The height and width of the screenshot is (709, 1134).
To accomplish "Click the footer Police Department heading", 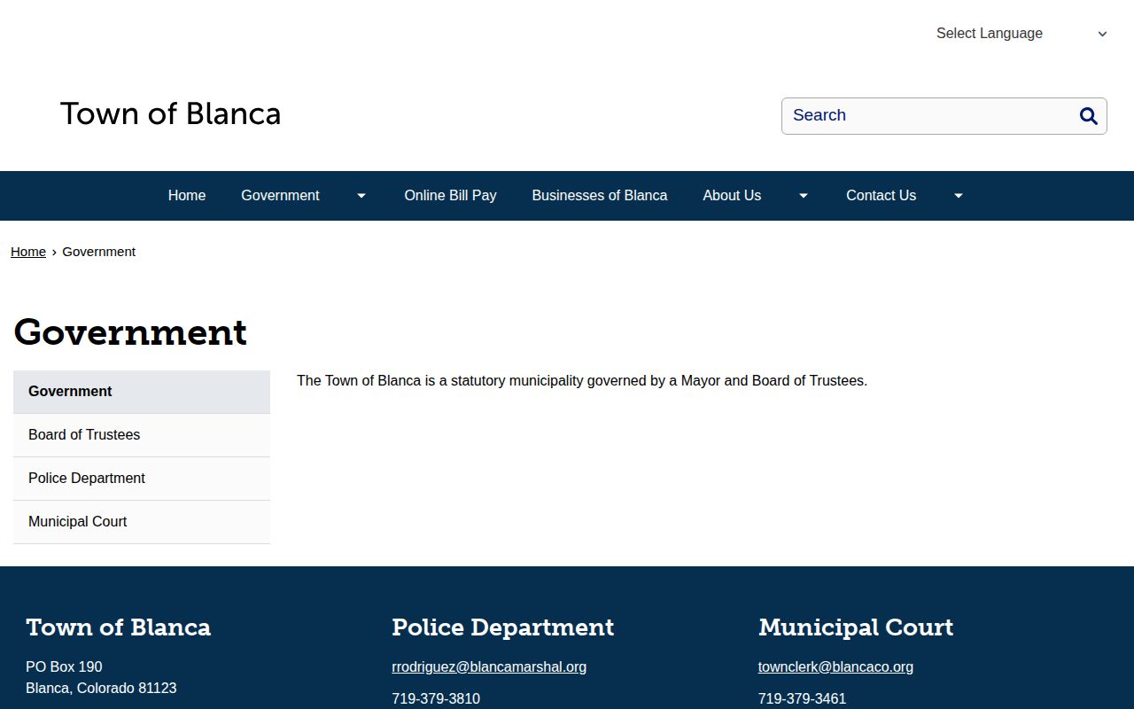I will (x=502, y=627).
